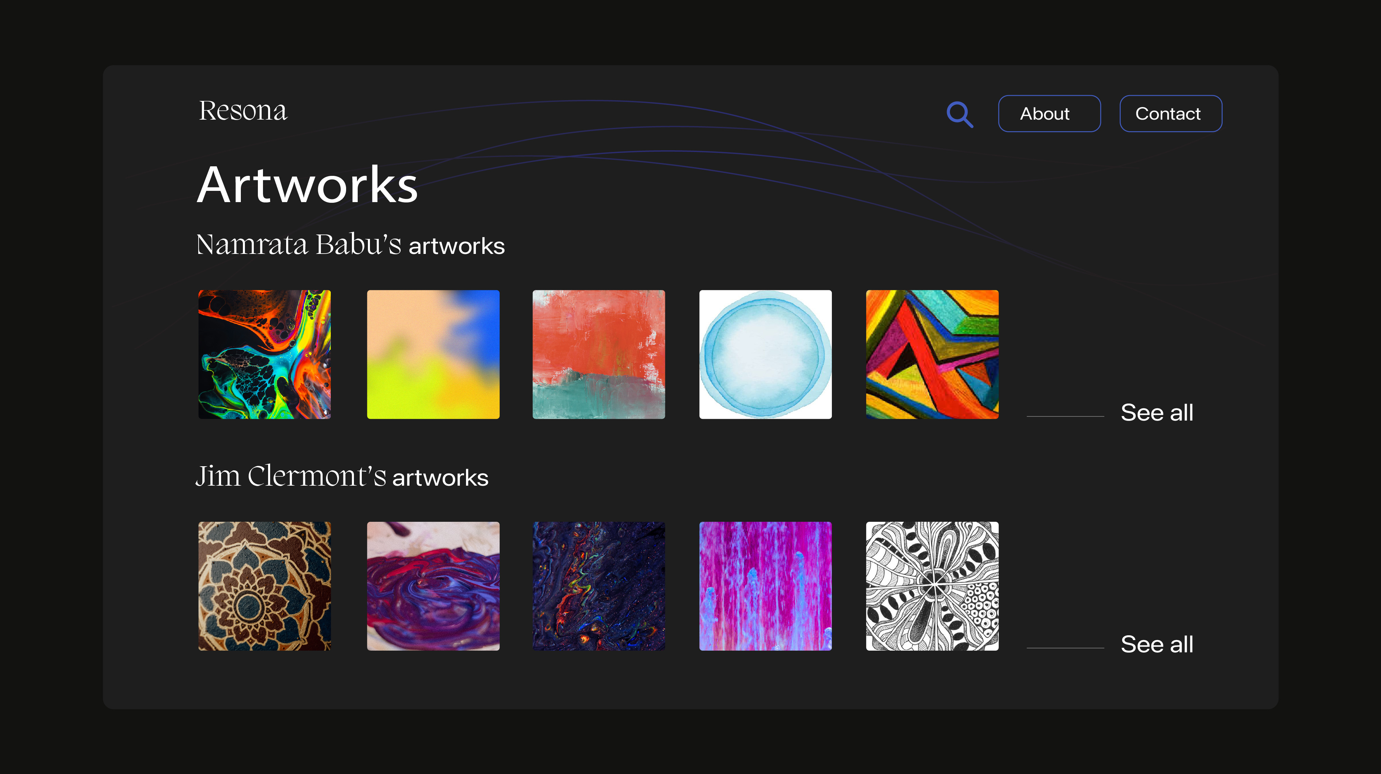Click the line beside the lower See all

1065,648
